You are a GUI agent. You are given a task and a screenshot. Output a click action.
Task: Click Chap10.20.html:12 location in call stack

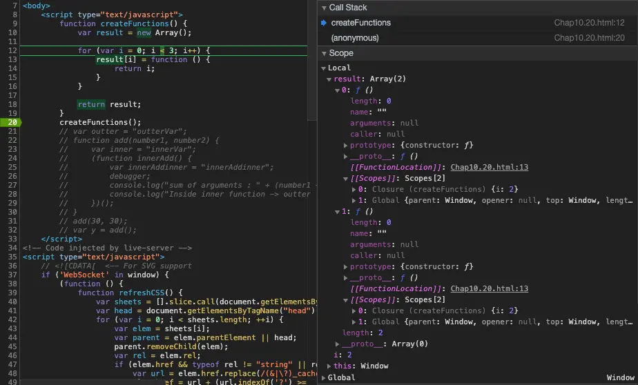point(589,23)
